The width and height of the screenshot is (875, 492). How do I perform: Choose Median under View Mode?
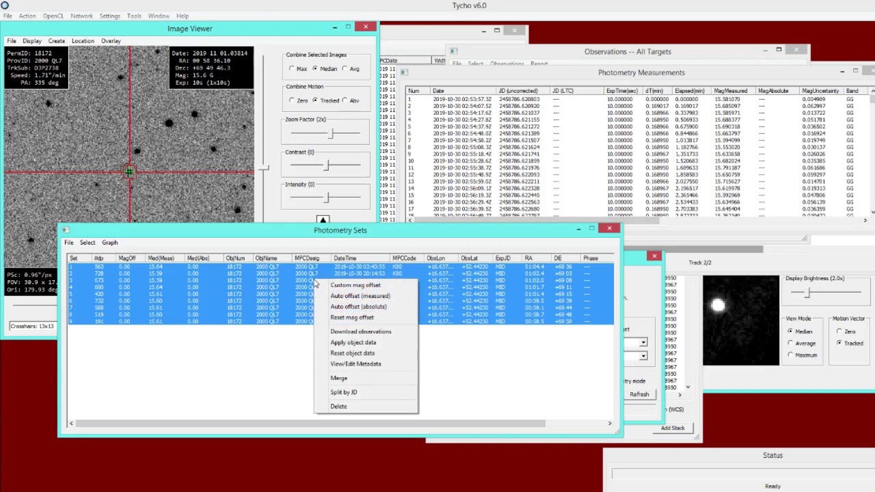point(800,331)
